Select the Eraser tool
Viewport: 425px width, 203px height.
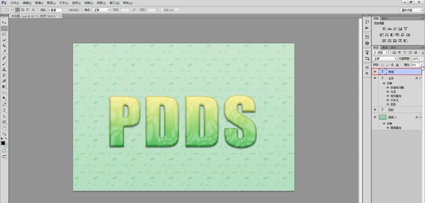[x=4, y=81]
